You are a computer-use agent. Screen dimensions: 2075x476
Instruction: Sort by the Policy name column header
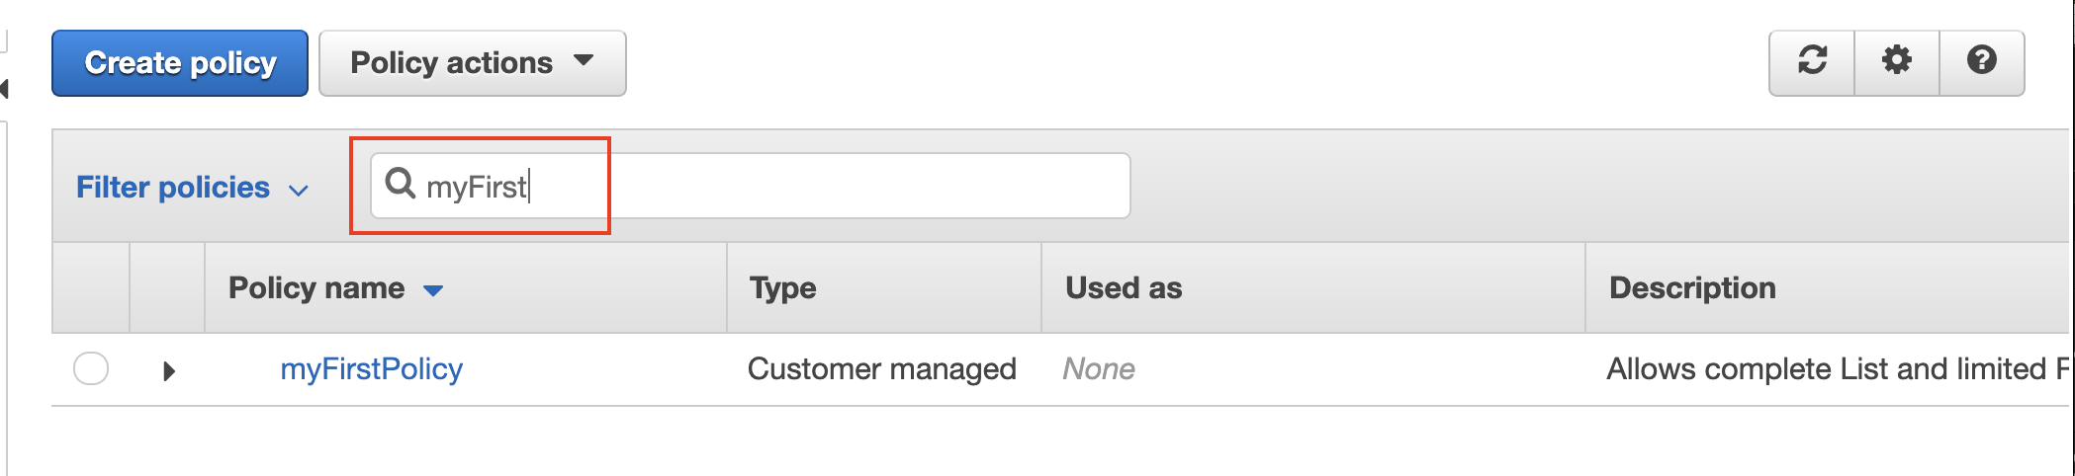[316, 287]
